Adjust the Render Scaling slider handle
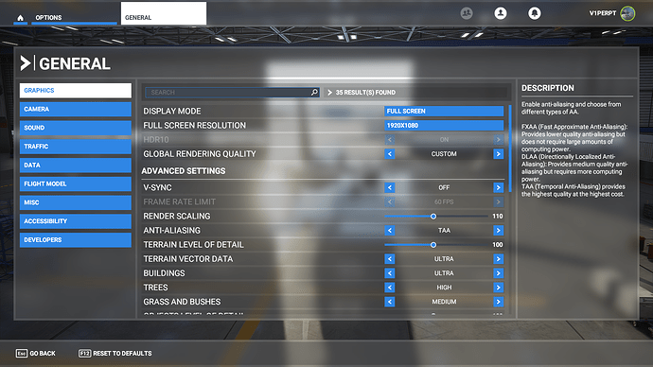 (433, 217)
